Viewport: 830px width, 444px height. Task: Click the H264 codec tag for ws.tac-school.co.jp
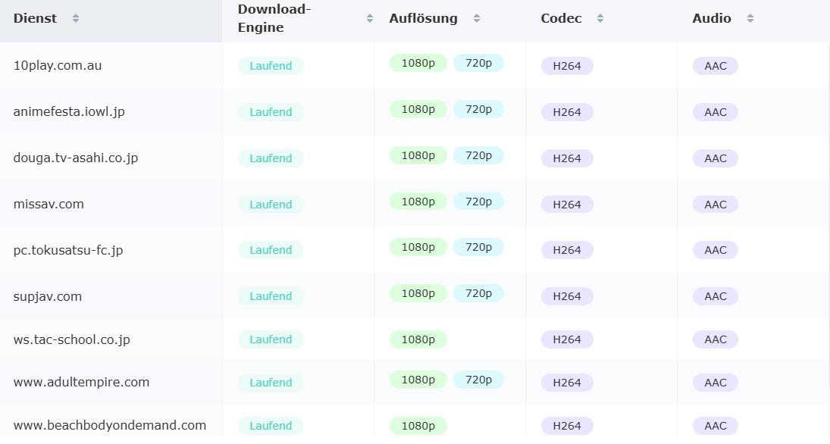(x=567, y=339)
